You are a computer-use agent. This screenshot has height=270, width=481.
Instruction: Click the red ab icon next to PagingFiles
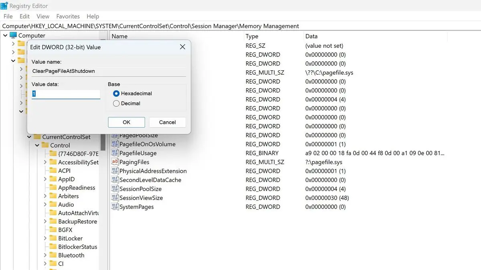click(x=115, y=162)
